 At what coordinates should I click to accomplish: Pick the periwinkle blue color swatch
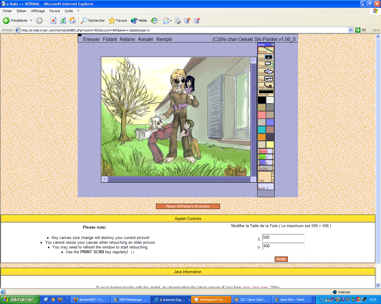tap(270, 122)
